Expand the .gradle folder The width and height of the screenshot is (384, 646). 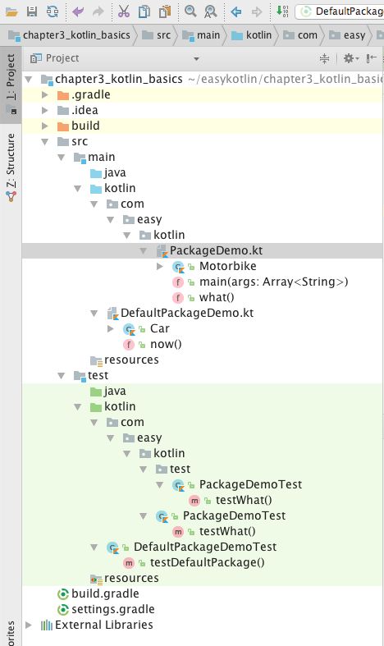pos(45,94)
